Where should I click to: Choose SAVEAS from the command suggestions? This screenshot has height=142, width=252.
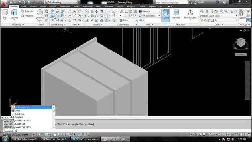click(31, 117)
